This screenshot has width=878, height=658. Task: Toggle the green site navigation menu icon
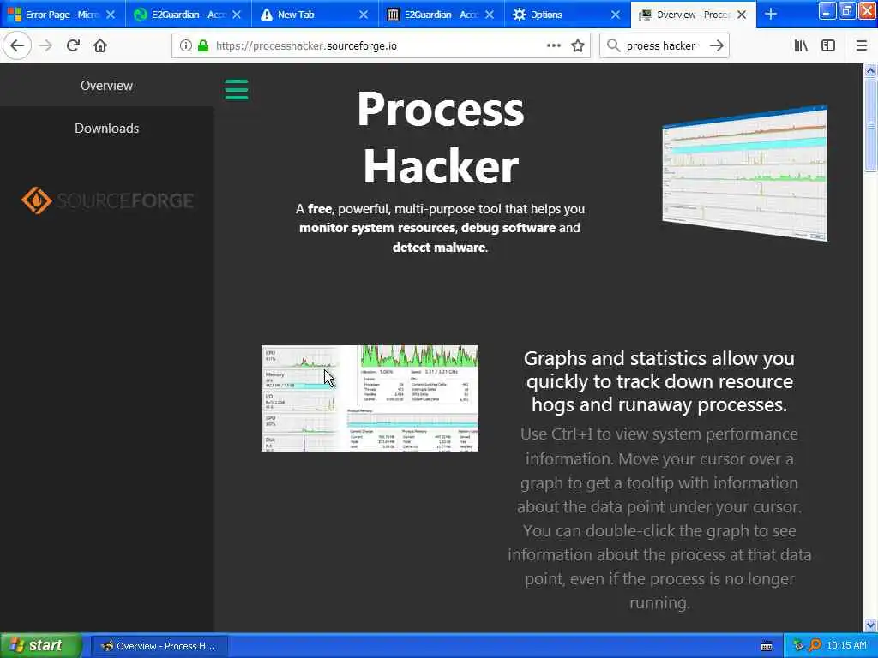coord(237,89)
